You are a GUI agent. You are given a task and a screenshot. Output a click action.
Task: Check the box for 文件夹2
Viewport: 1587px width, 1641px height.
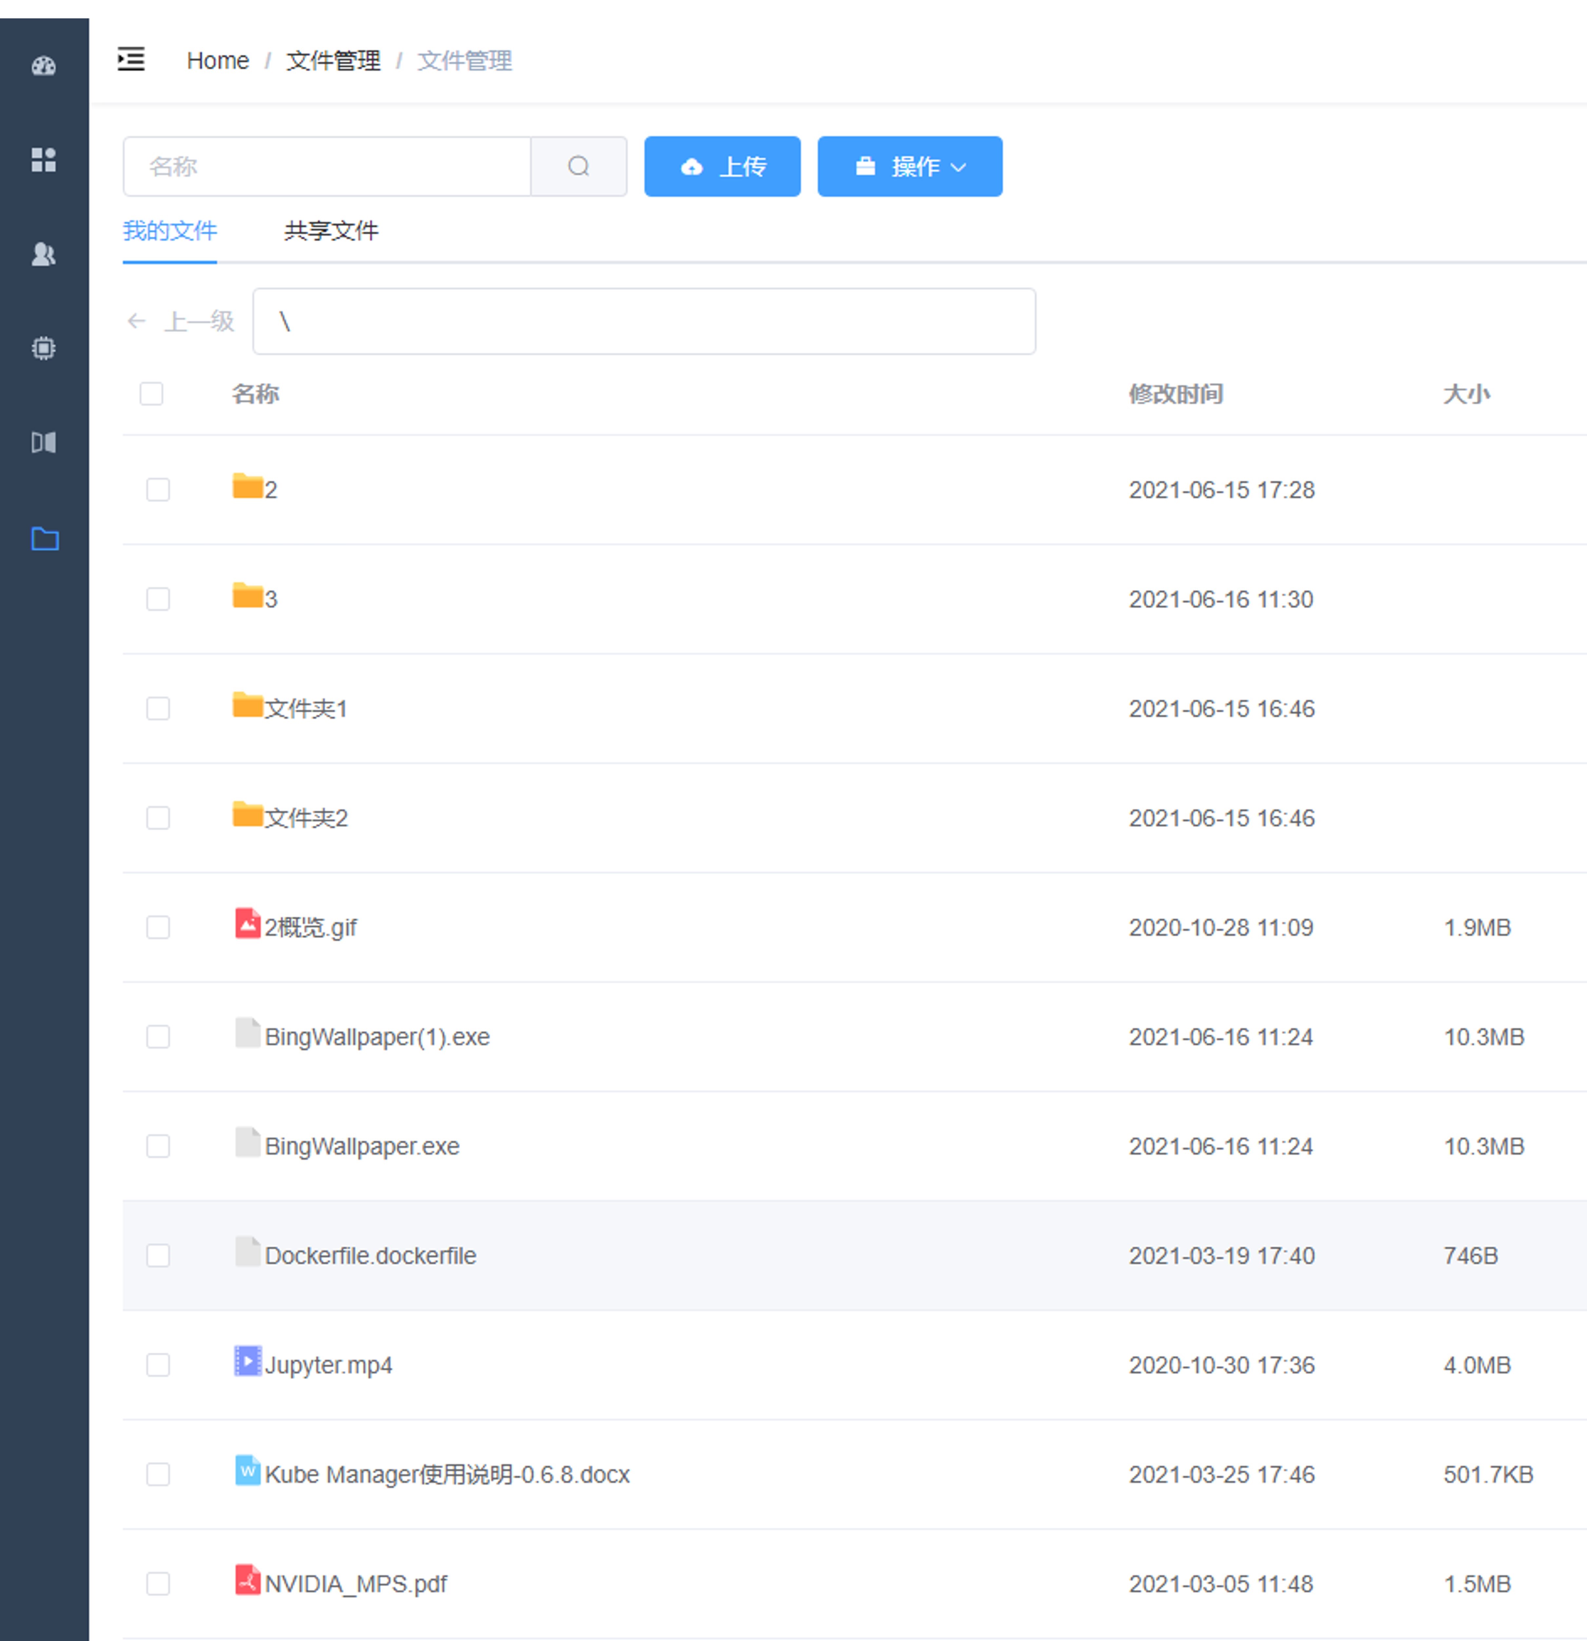[x=158, y=818]
